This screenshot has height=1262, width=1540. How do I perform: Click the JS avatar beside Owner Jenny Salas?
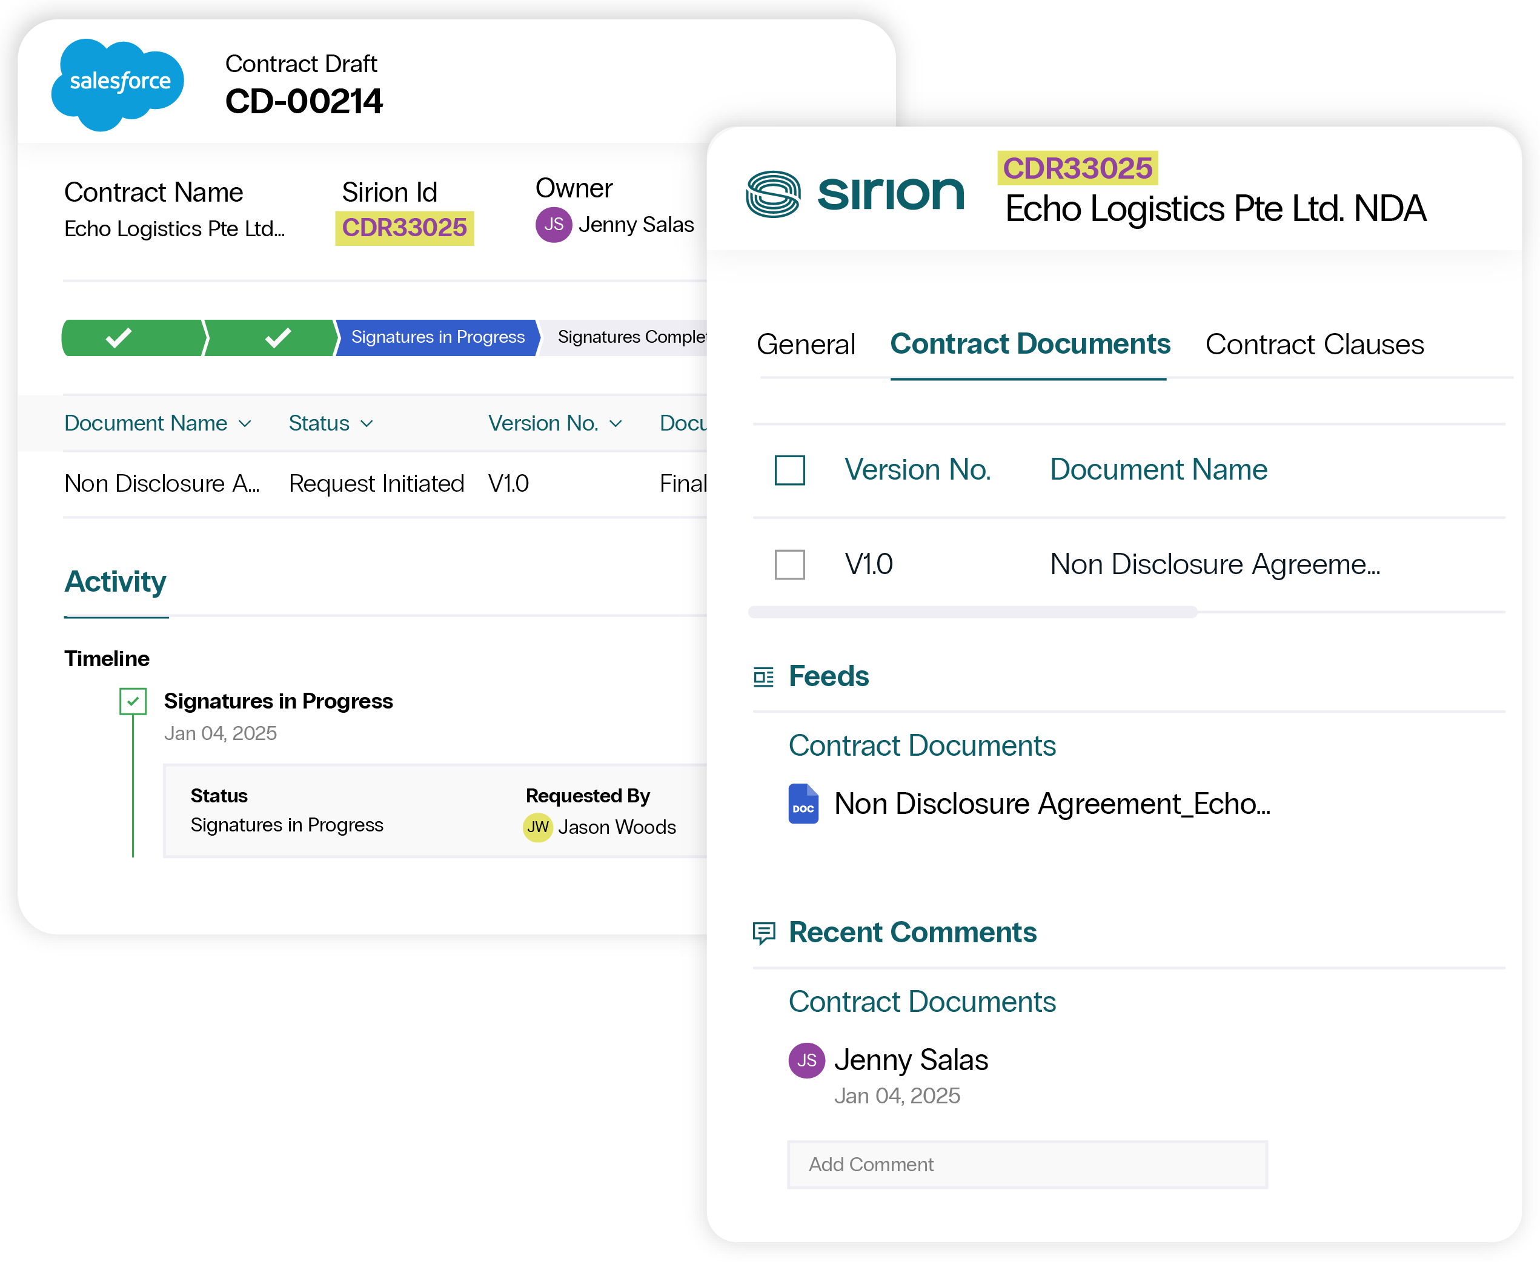click(x=553, y=225)
